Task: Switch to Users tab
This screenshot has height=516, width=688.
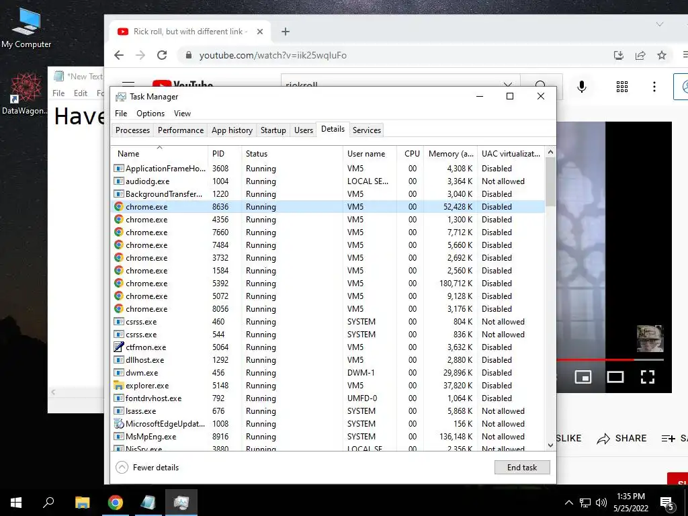Action: click(304, 130)
